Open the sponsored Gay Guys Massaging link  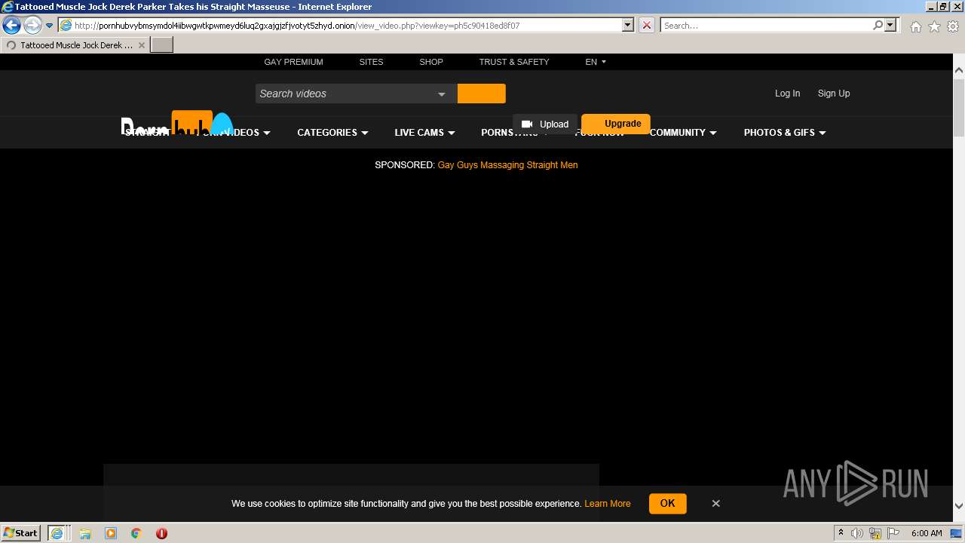pos(507,165)
